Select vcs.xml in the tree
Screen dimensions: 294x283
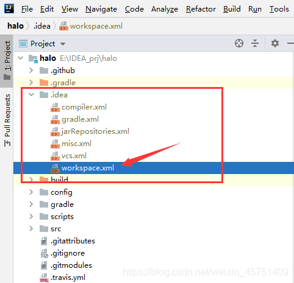pos(154,156)
